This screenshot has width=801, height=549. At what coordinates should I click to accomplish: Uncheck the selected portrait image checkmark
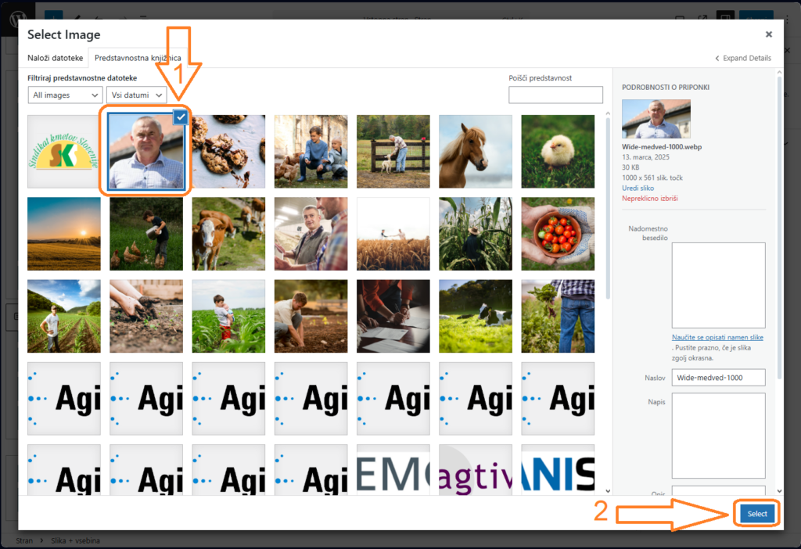coord(181,117)
